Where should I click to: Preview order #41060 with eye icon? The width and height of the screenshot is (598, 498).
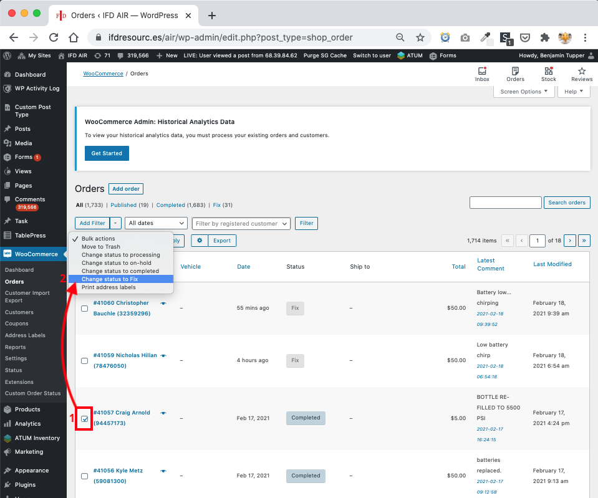click(x=163, y=303)
